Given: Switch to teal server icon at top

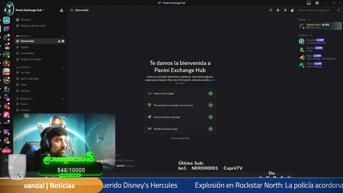Looking at the screenshot, I should click(6, 20).
